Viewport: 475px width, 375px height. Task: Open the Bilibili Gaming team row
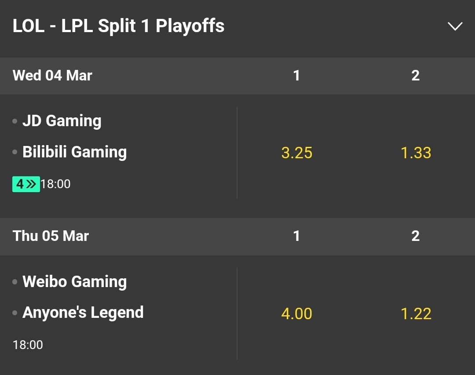coord(74,152)
